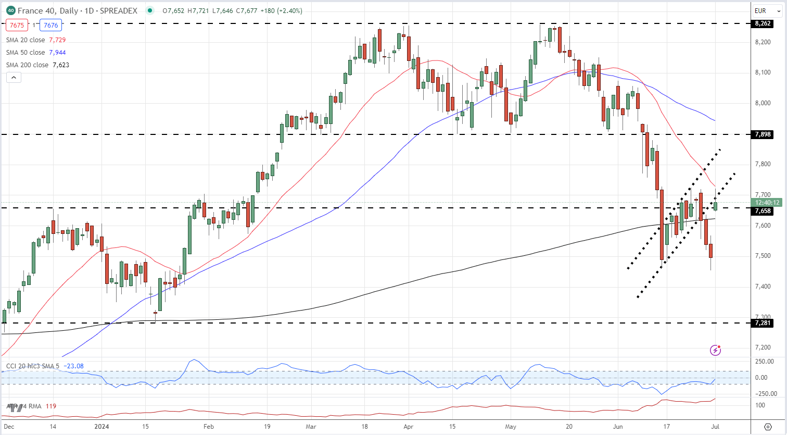This screenshot has height=435, width=787.
Task: Click the SMA 200 value 7,623
Action: click(x=61, y=65)
